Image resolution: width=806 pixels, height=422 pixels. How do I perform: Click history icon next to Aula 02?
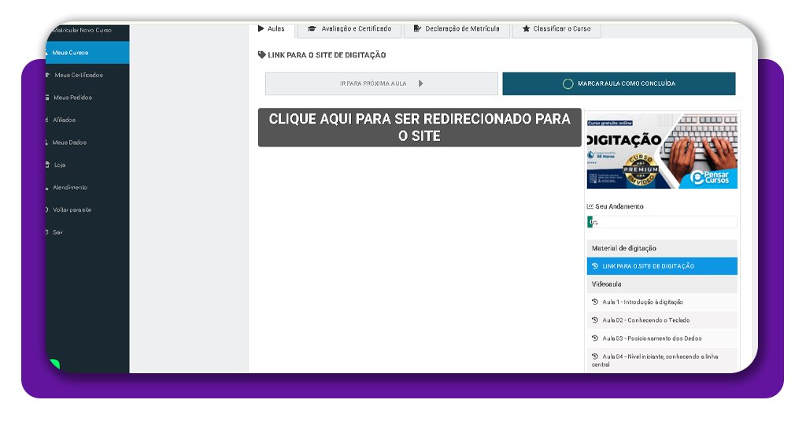coord(595,320)
